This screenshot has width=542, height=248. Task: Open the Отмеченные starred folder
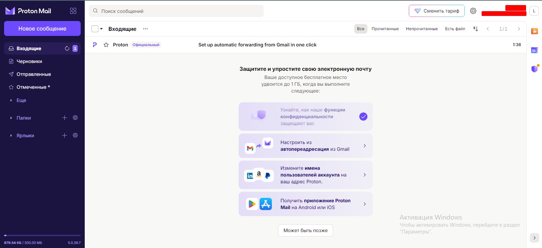(42, 87)
